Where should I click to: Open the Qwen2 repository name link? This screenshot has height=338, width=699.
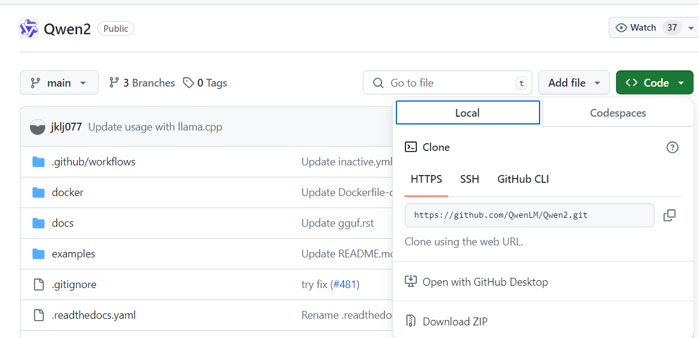(x=67, y=29)
